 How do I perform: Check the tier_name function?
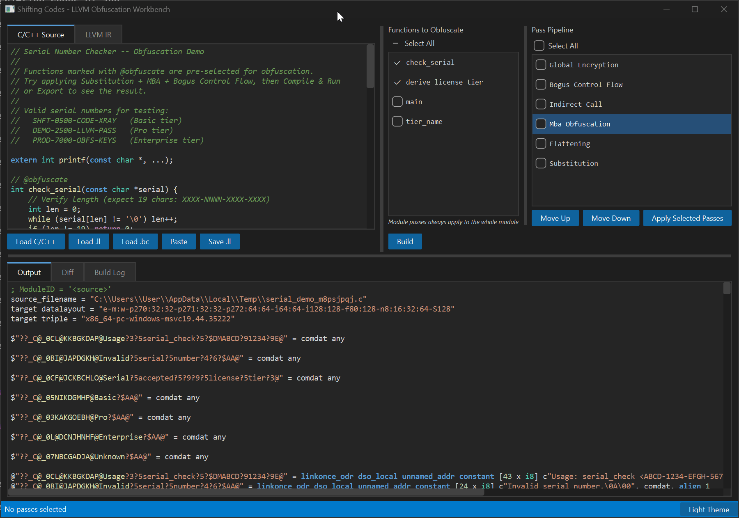[x=397, y=121]
